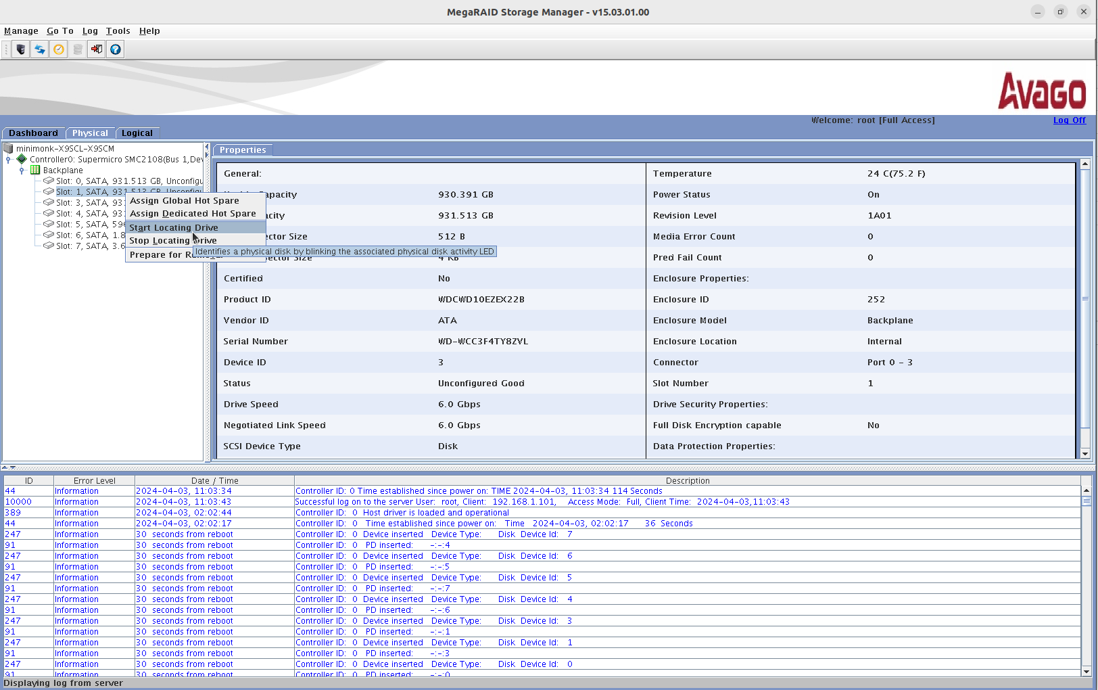The height and width of the screenshot is (690, 1098).
Task: Select the Properties tab
Action: coord(243,150)
